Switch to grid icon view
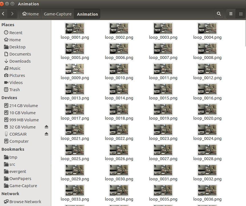The width and height of the screenshot is (246, 206). (x=241, y=14)
